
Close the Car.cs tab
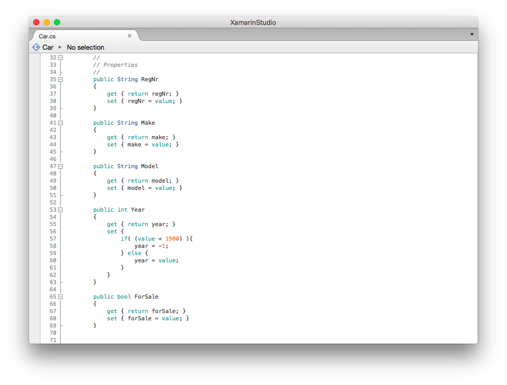pos(129,36)
